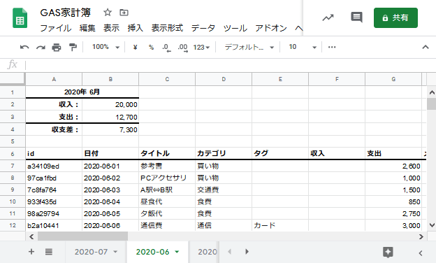Open the データ menu

pos(203,28)
